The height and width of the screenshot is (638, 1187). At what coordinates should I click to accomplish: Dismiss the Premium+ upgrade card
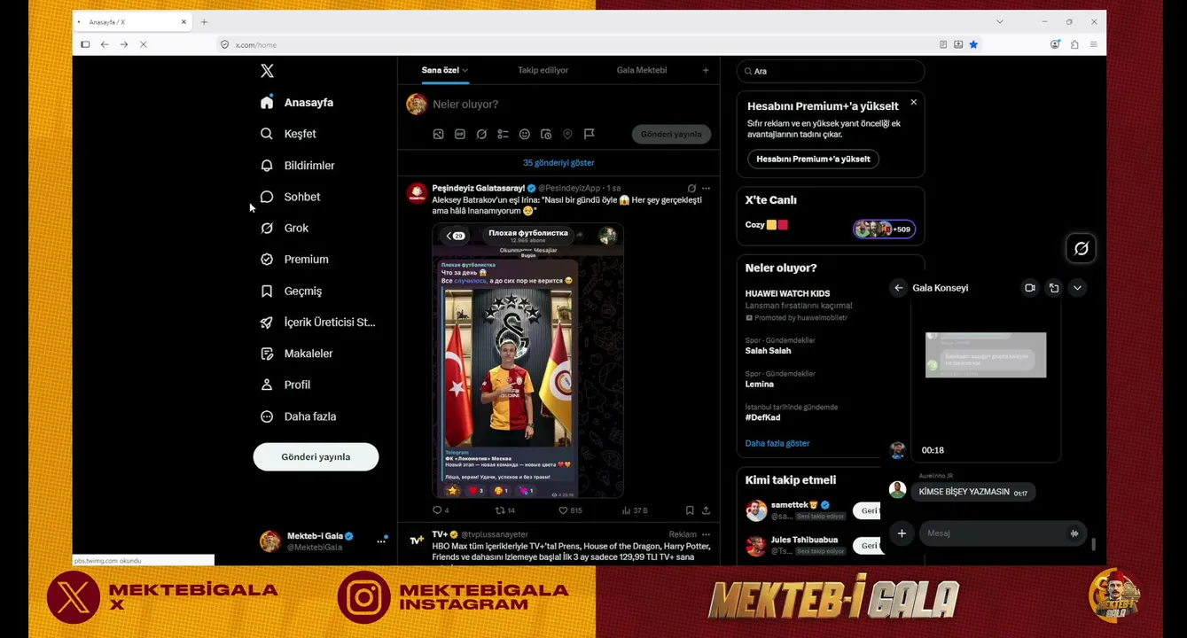coord(913,103)
